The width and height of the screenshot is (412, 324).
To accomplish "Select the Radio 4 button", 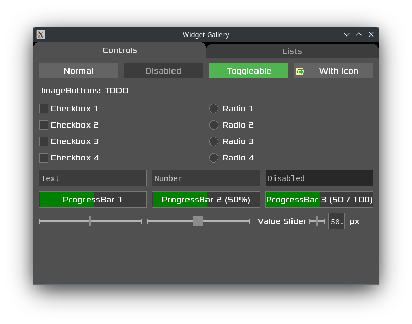I will (214, 158).
